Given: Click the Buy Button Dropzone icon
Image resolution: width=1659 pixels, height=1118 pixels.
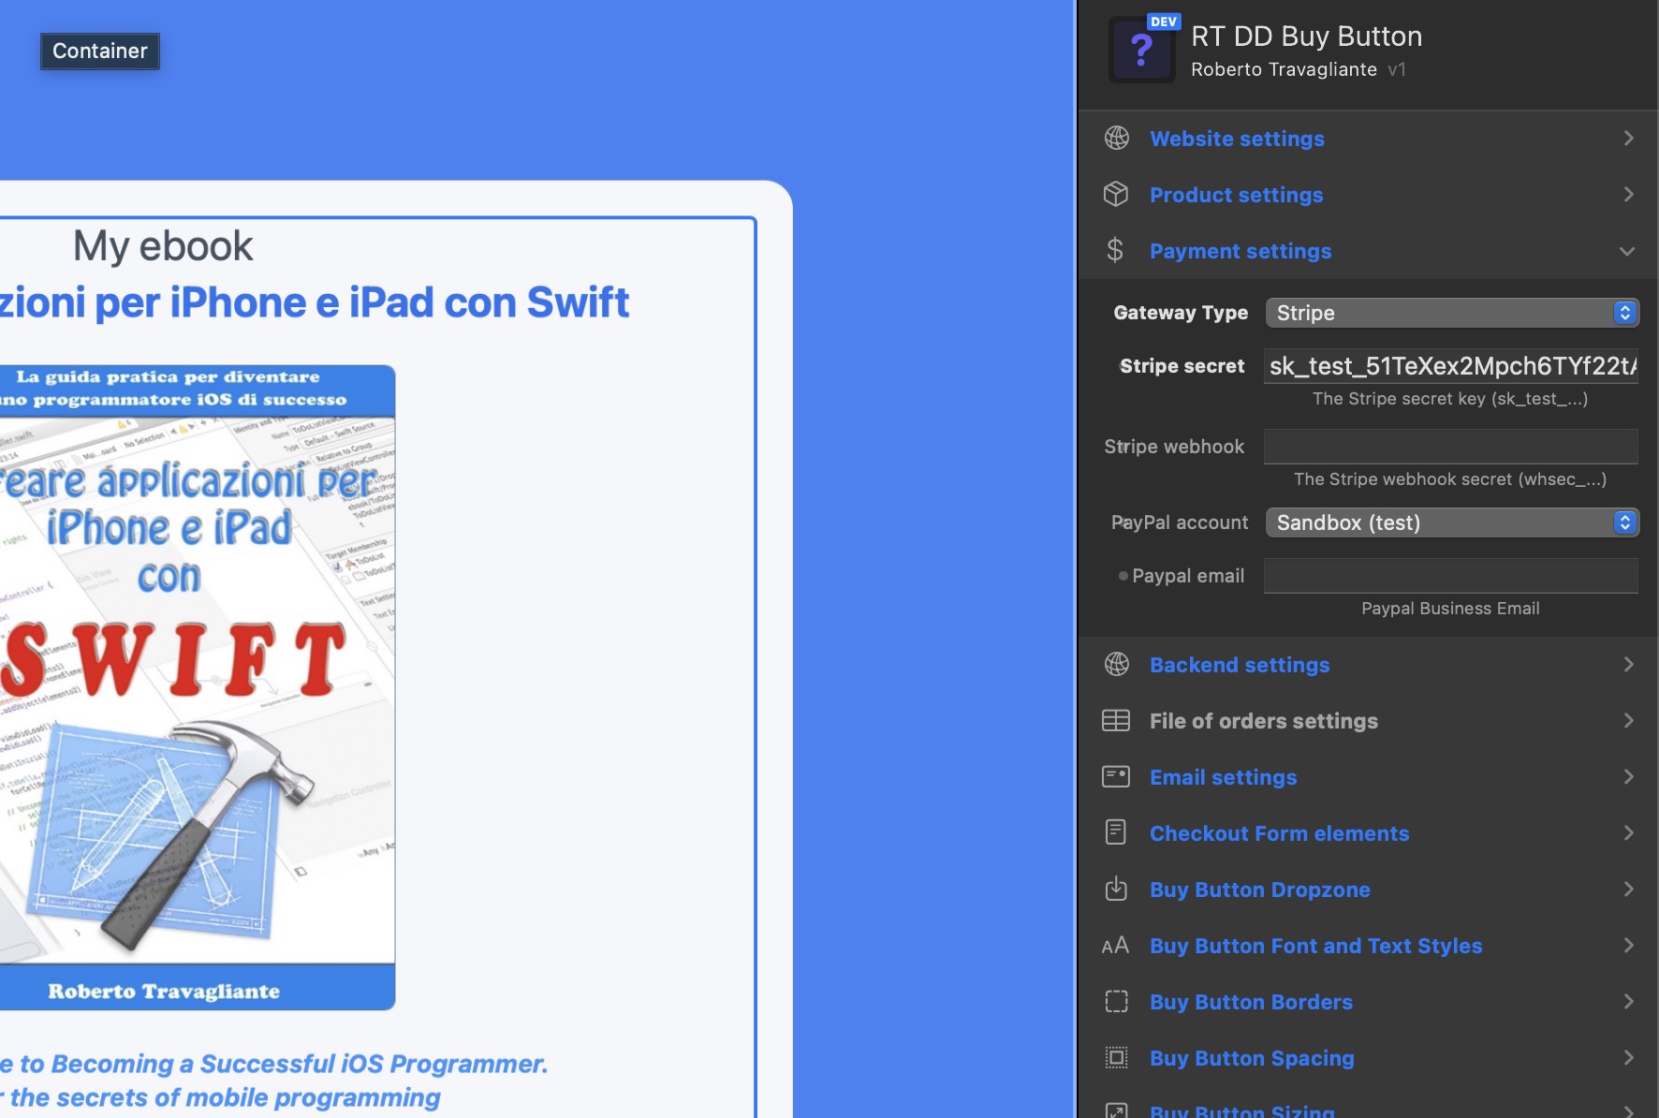Looking at the screenshot, I should pyautogui.click(x=1116, y=889).
